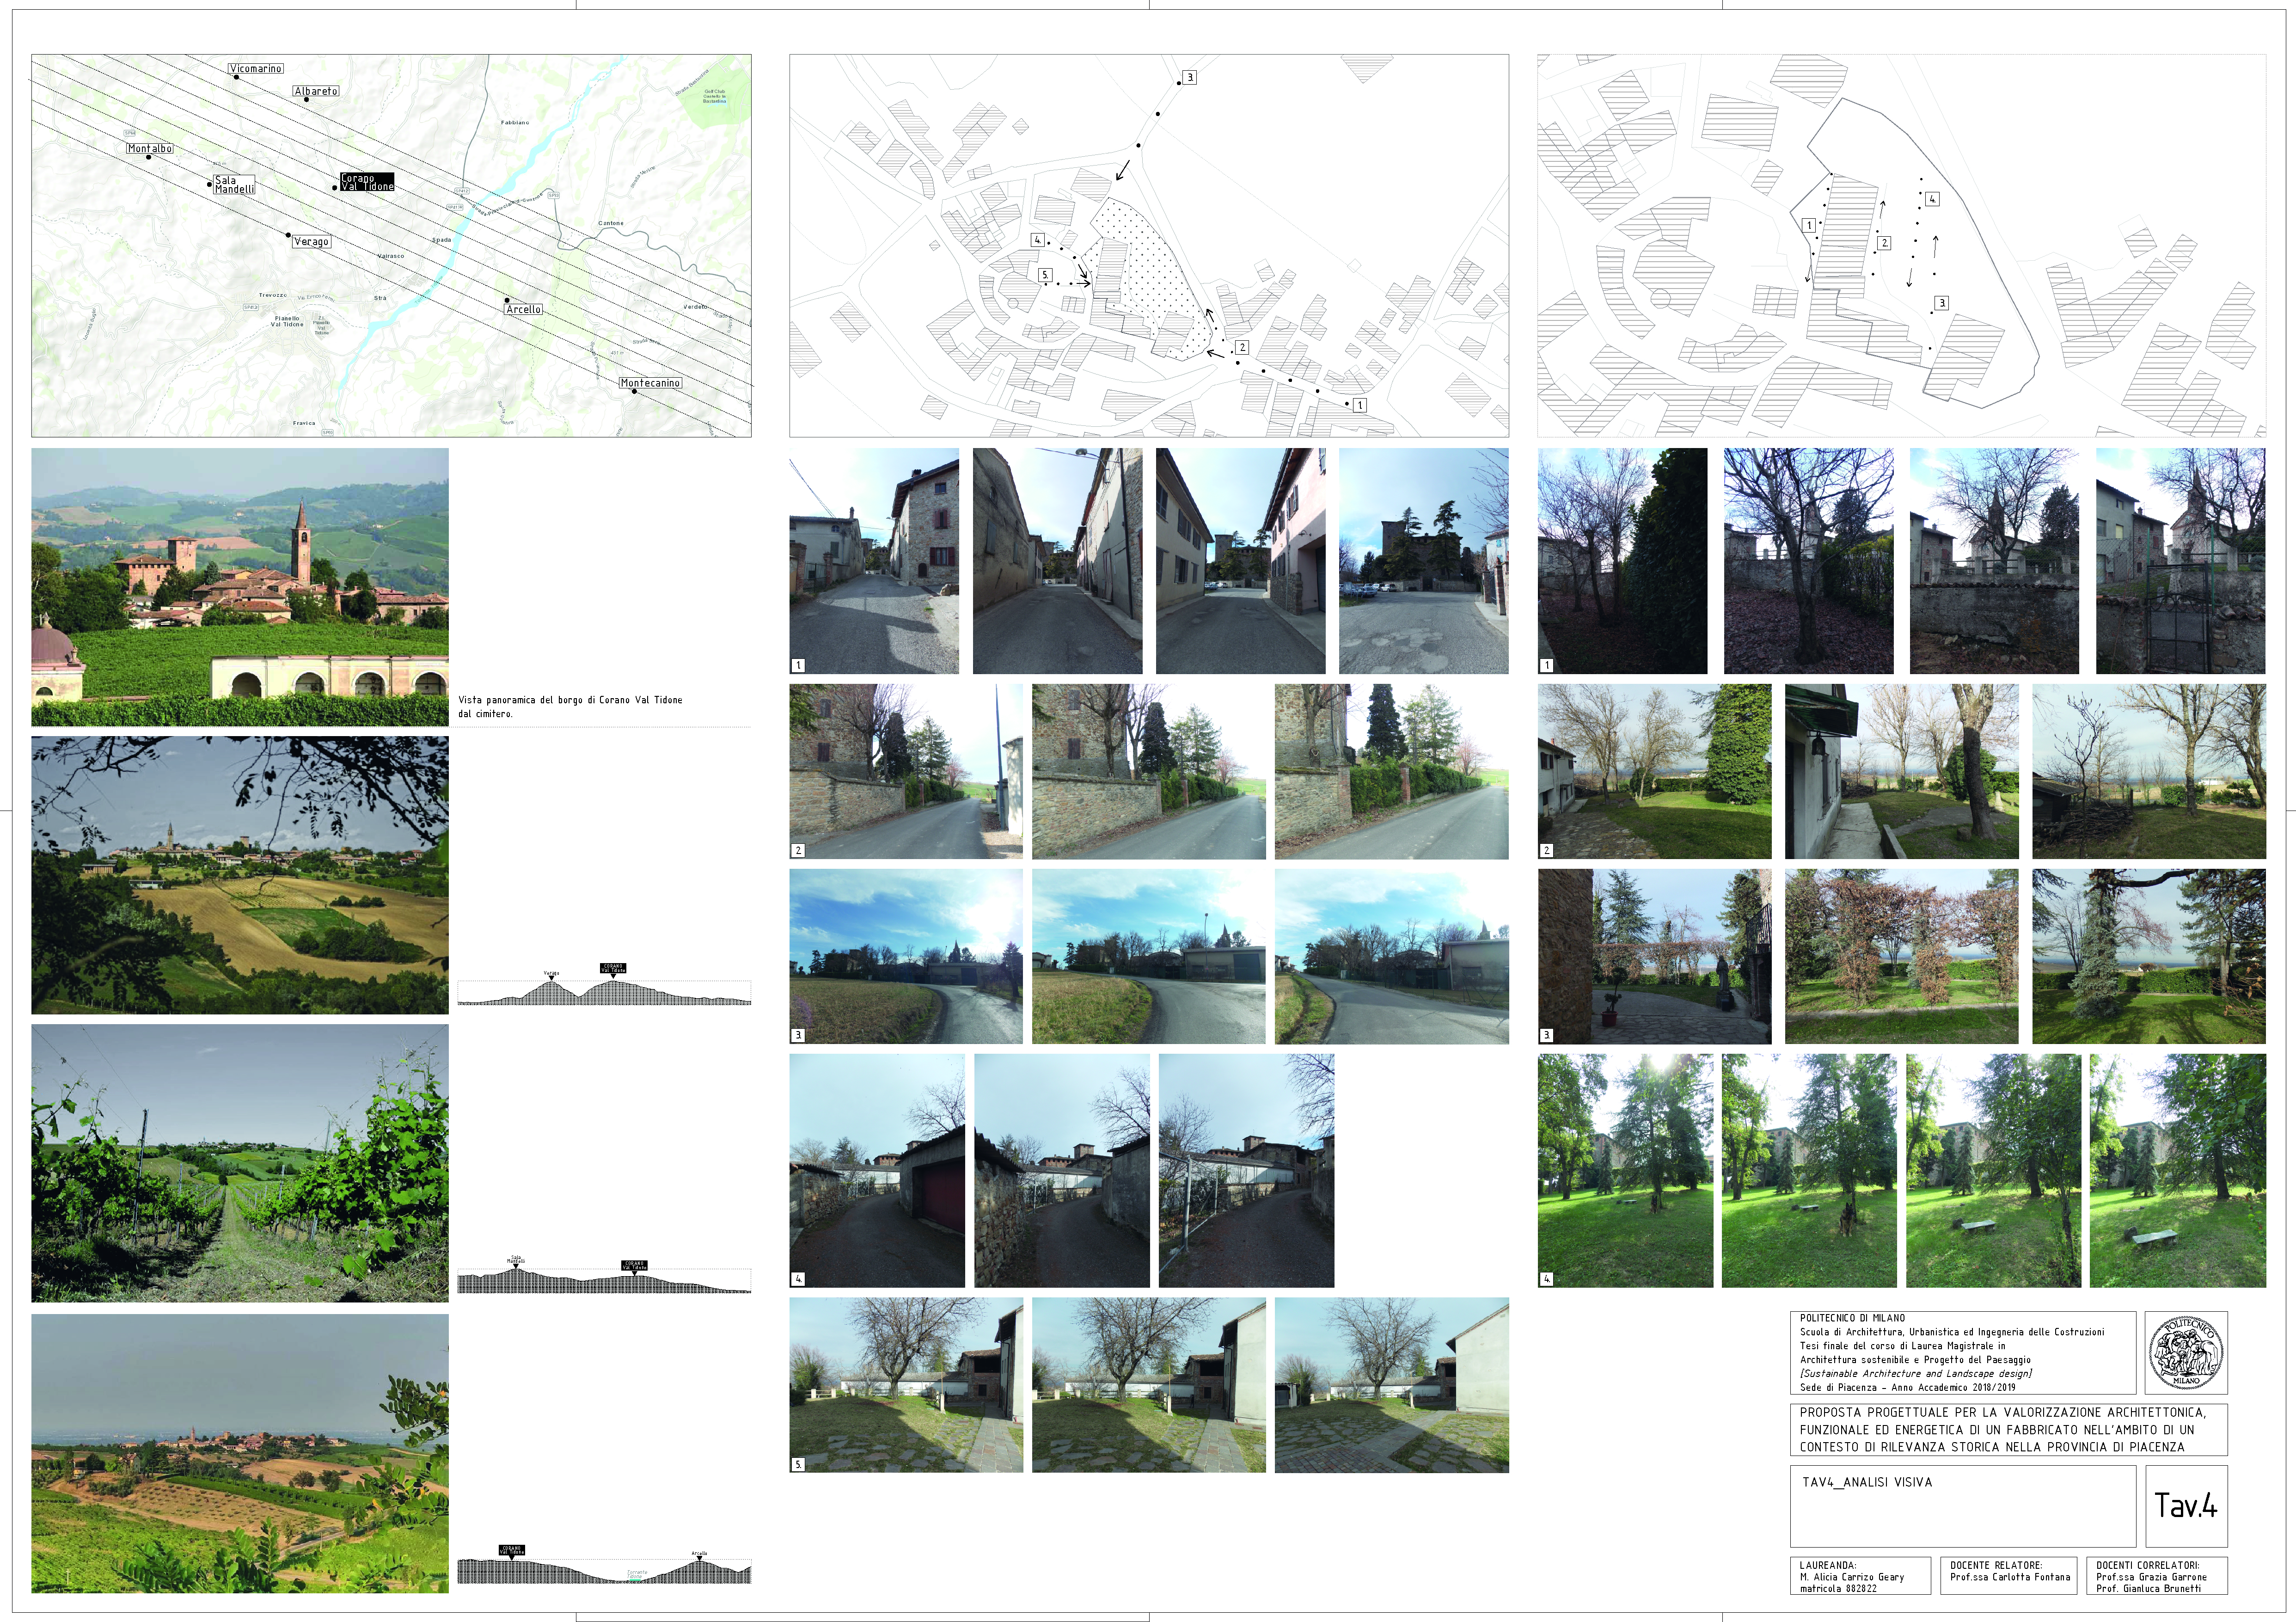Open the street photo with the stone corner house
The height and width of the screenshot is (1622, 2296).
tap(874, 561)
